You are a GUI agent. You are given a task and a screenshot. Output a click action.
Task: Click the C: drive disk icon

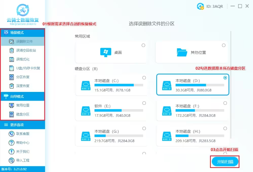click(86, 85)
